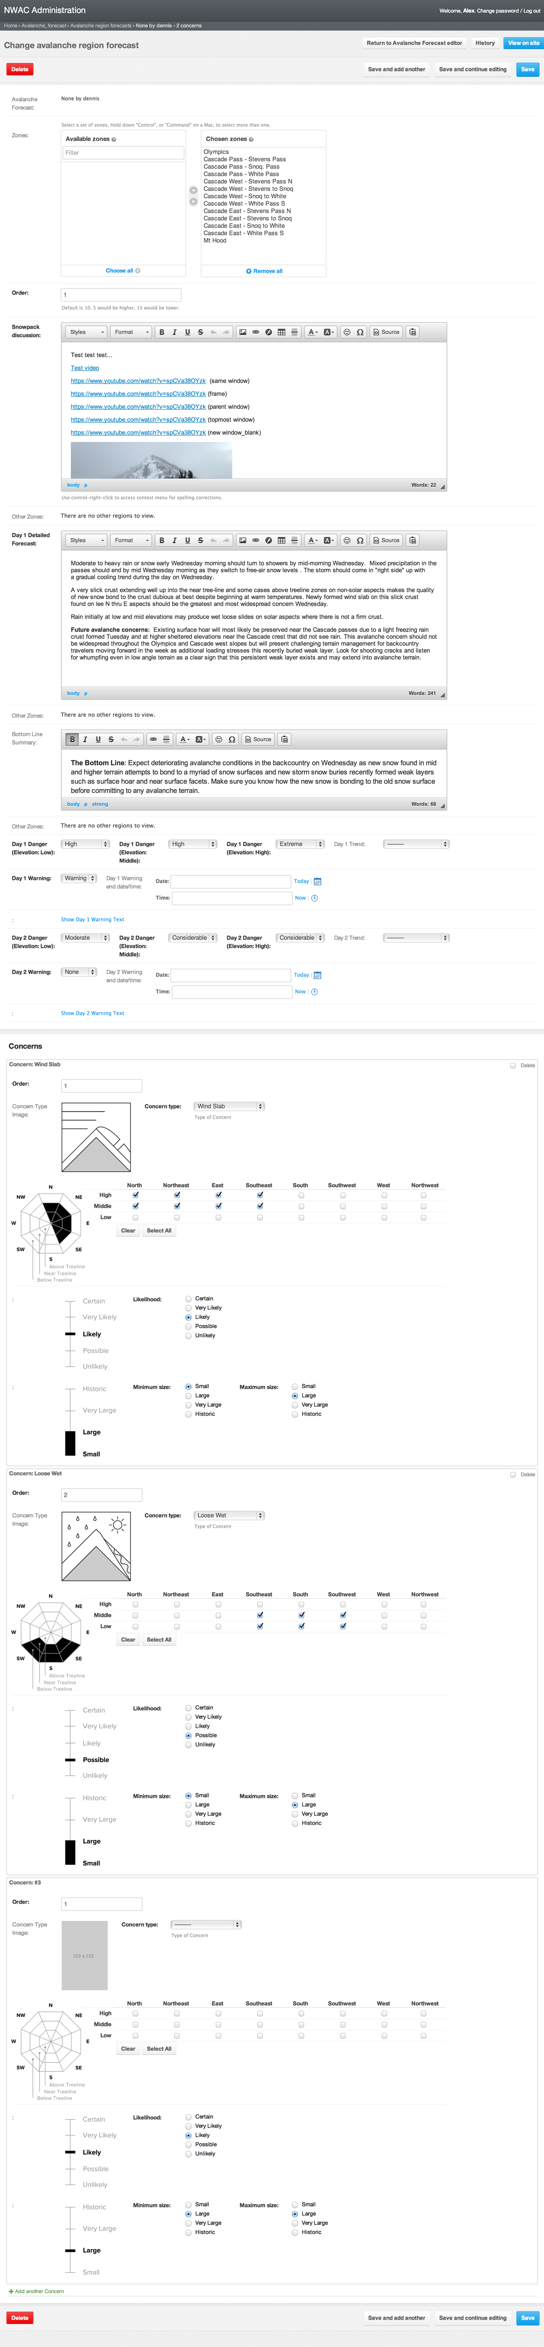Insert a table in Snowpack discussion editor
The image size is (544, 2347).
pos(281,332)
